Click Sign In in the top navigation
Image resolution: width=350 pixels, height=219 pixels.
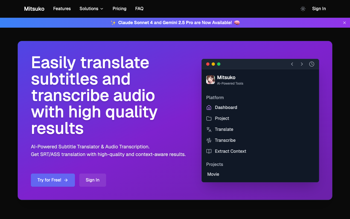click(x=319, y=9)
